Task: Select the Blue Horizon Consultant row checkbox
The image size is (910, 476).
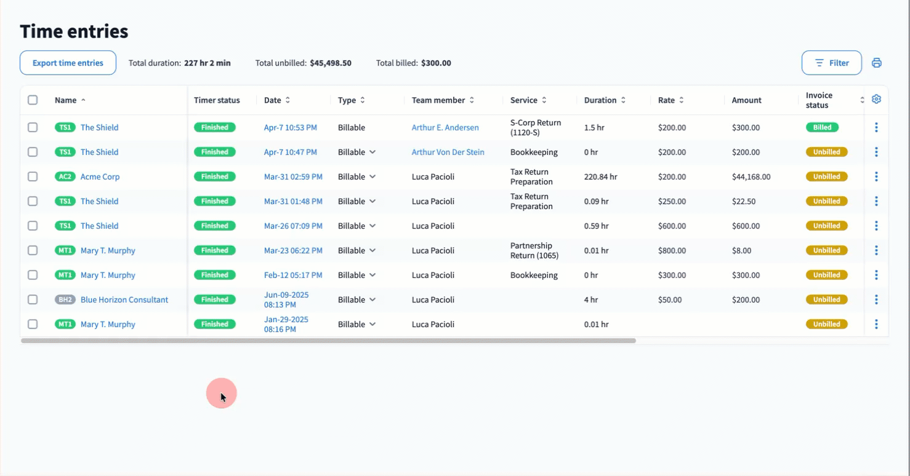Action: [x=33, y=299]
